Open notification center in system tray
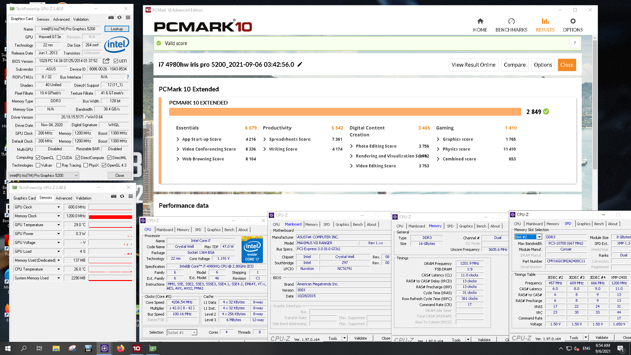 [620, 348]
